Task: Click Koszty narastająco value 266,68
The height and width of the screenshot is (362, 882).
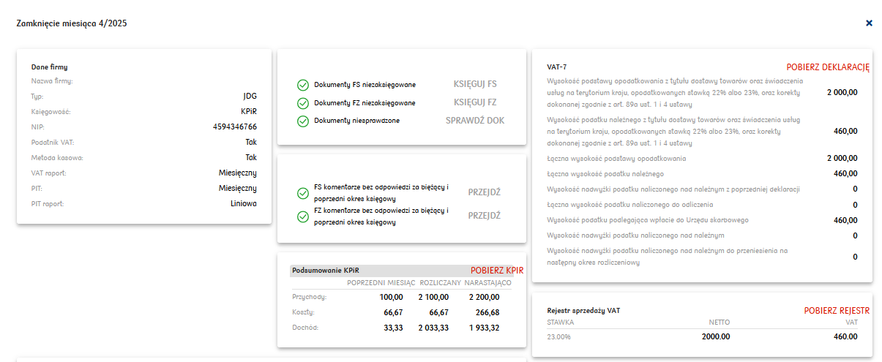Action: [x=487, y=312]
